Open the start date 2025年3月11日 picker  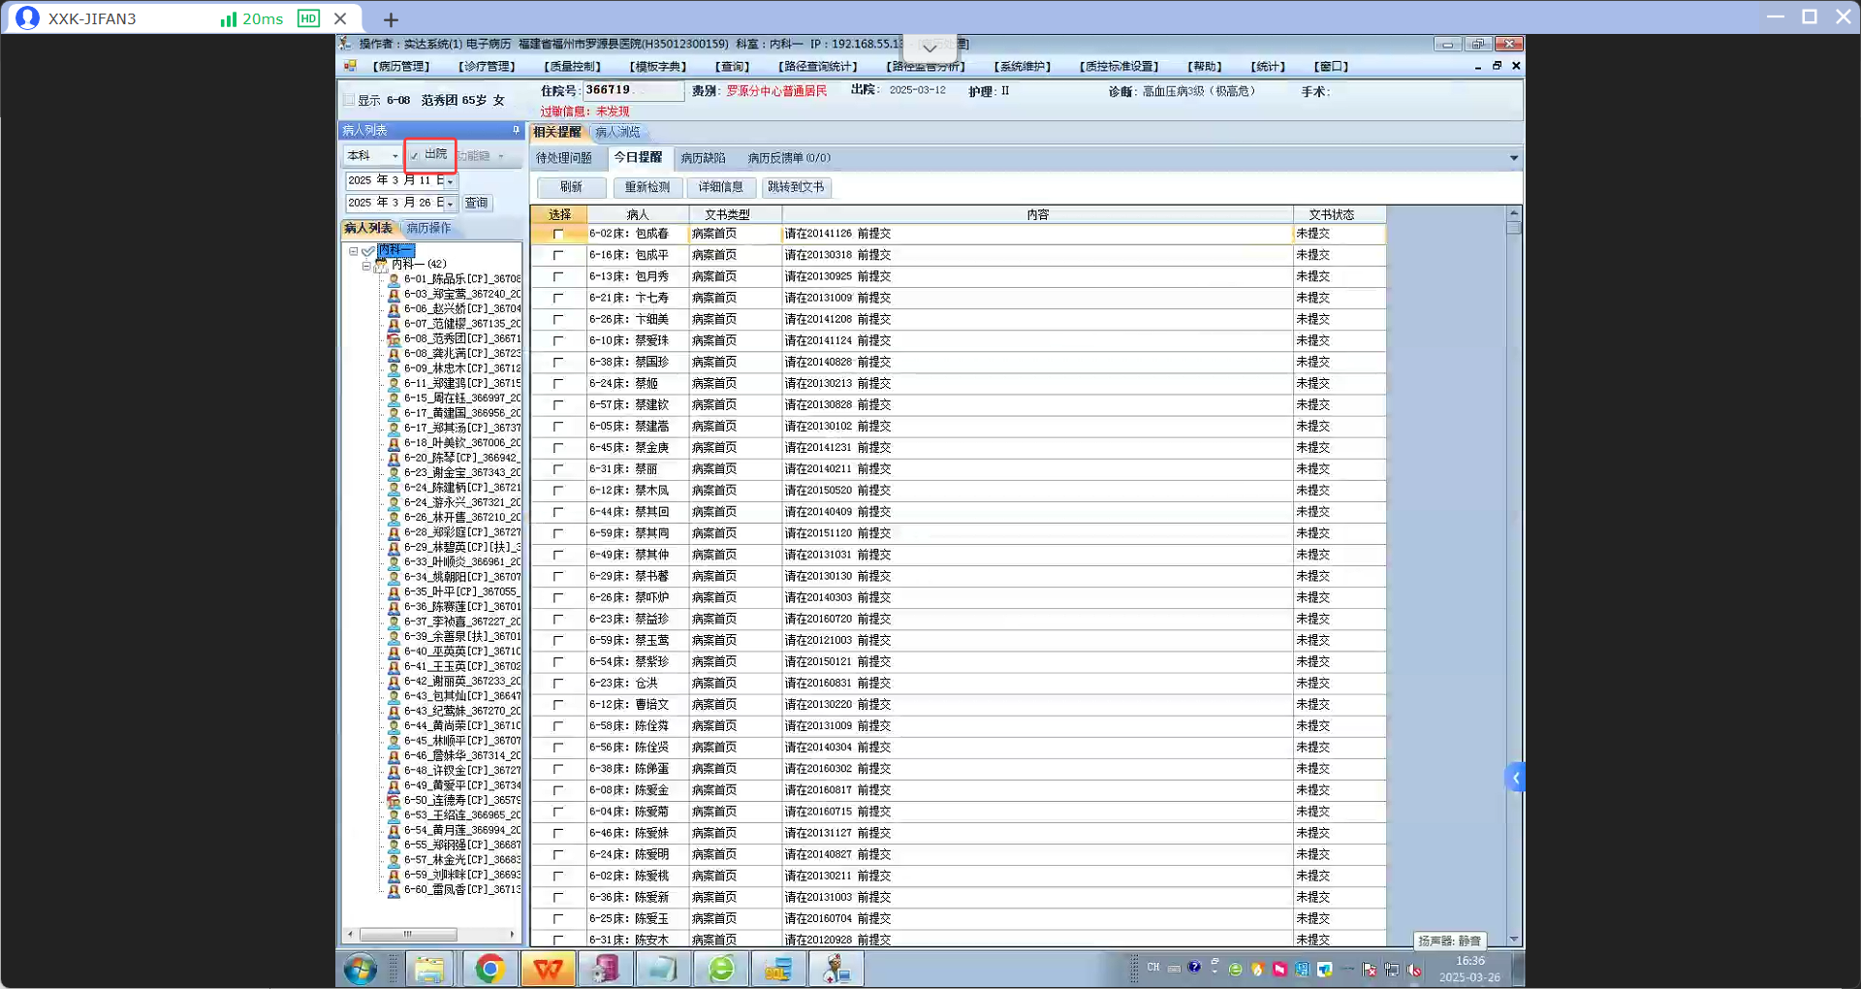pos(450,181)
